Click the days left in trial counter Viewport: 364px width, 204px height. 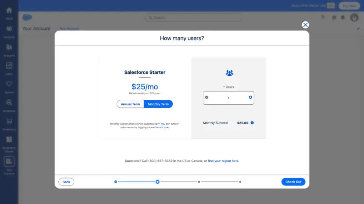tap(331, 6)
